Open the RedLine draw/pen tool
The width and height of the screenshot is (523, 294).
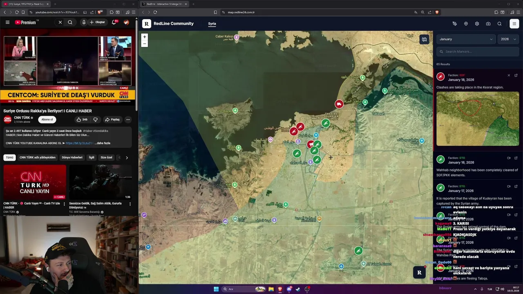tap(454, 24)
